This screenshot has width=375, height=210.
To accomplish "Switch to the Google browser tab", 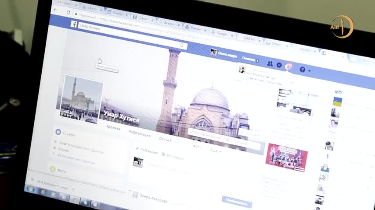I will pos(221,34).
